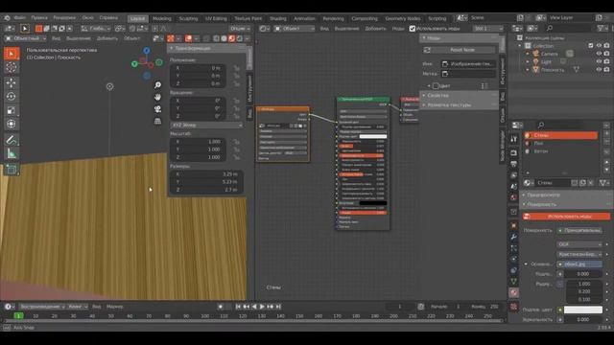
Task: Open the XYZ Euler rotation mode dropdown
Action: click(x=206, y=126)
